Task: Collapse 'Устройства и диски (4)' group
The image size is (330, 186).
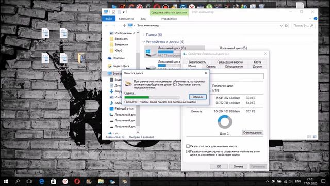Action: (x=144, y=42)
